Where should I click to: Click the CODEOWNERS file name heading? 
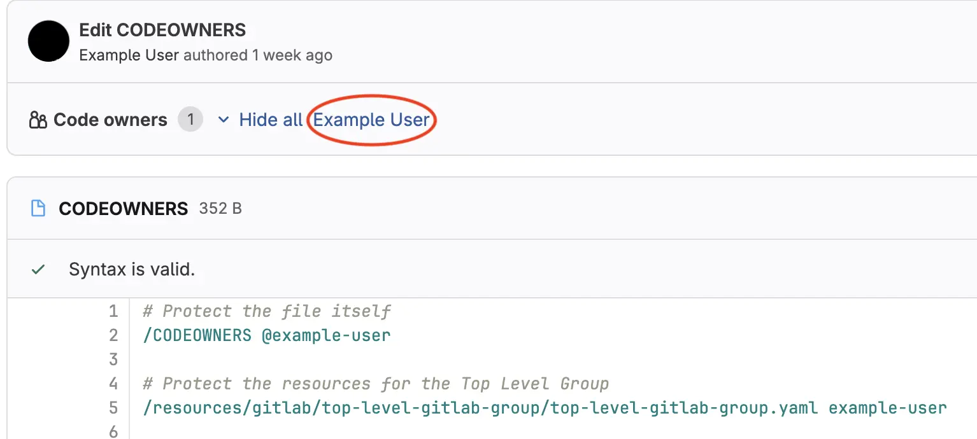coord(124,209)
